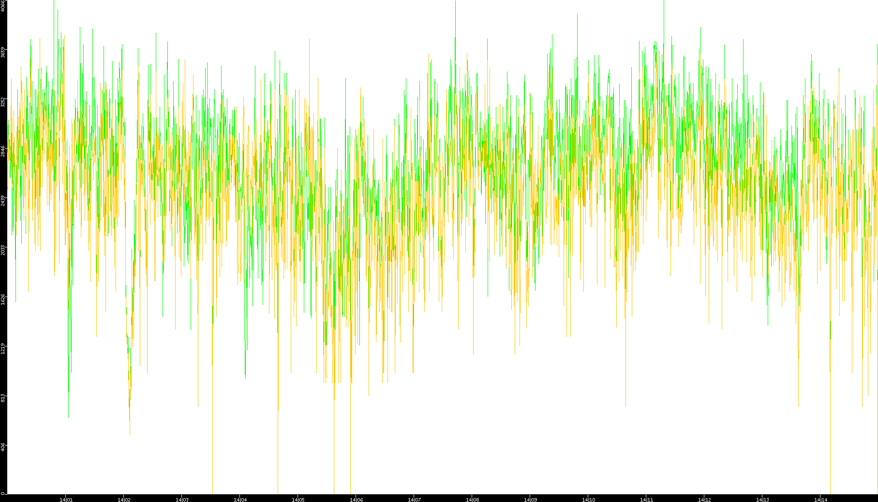Select the 14:10 time label
Screen dimensions: 878x502
pos(589,500)
